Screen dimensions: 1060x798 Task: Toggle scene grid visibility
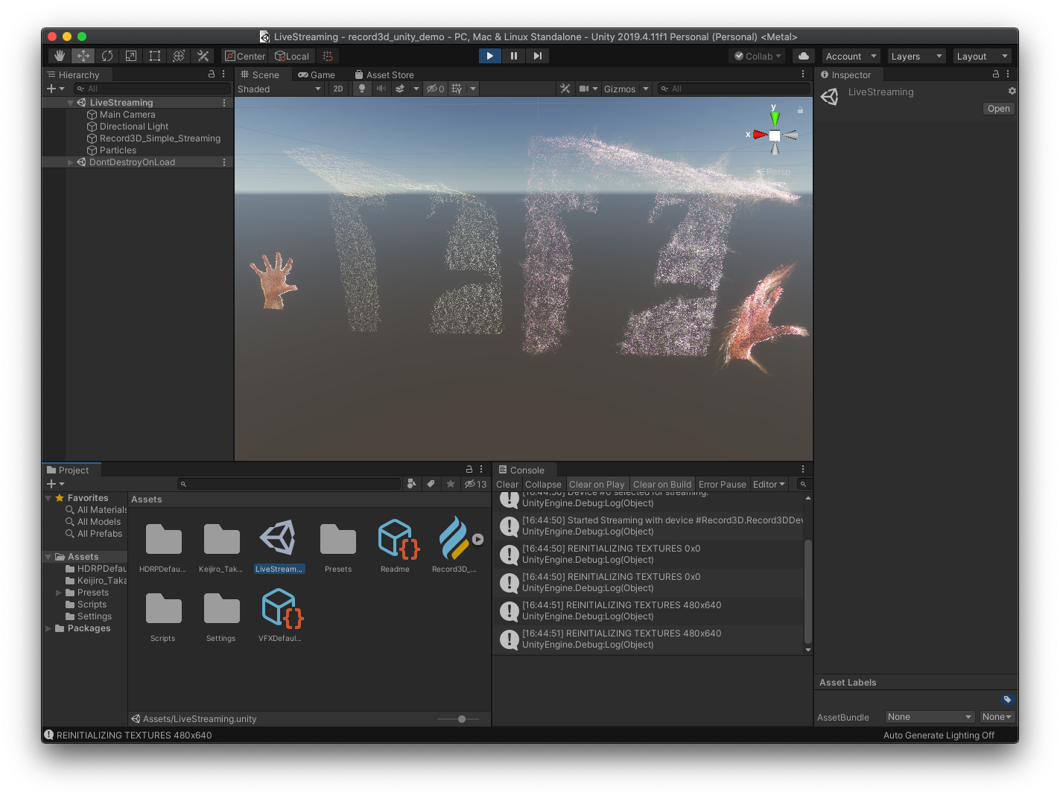457,89
